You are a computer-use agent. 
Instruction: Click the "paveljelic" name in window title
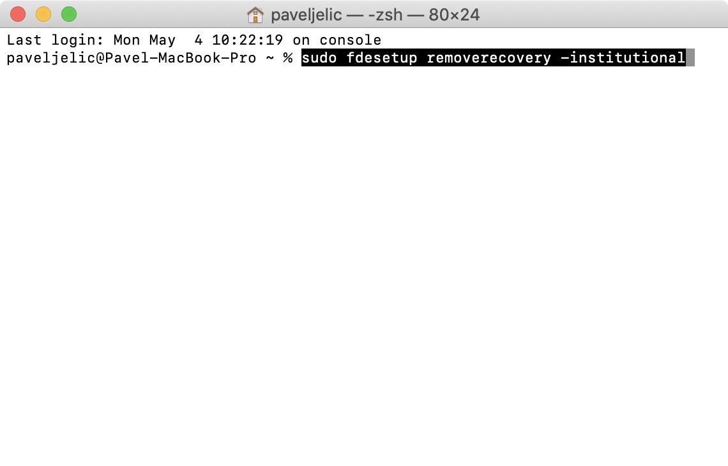point(307,15)
